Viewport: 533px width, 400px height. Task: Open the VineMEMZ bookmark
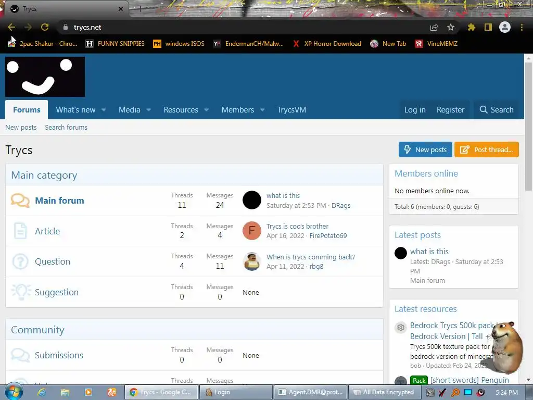437,44
